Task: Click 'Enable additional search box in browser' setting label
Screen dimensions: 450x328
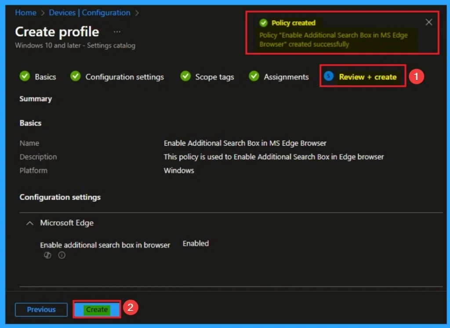Action: (105, 245)
